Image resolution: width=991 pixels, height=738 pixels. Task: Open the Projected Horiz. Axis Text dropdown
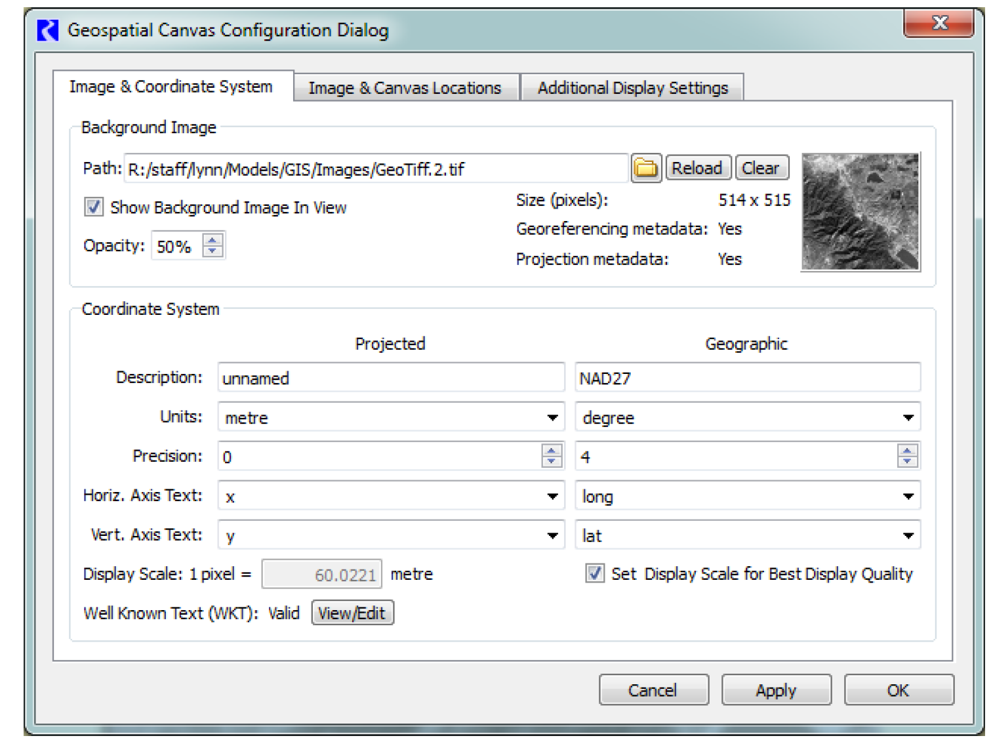click(552, 497)
